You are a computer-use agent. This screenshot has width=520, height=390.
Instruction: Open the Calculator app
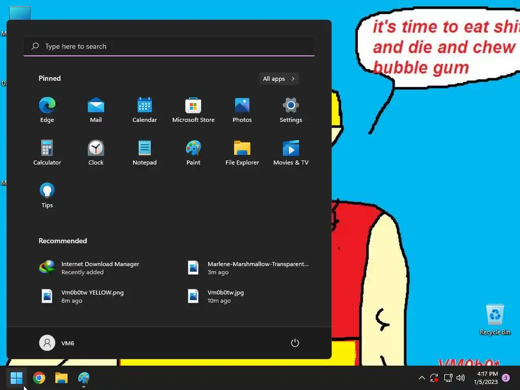47,152
